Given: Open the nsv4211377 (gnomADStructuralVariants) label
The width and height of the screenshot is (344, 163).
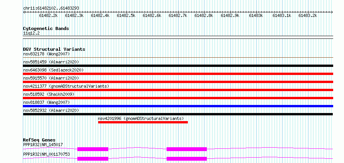Looking at the screenshot, I should 66,86.
